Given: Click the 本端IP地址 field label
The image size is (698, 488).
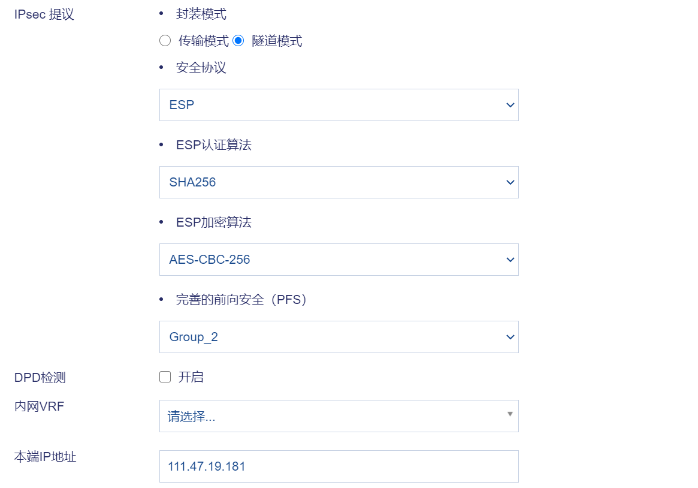Looking at the screenshot, I should [45, 457].
